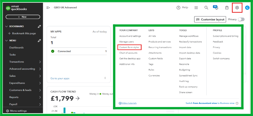Select Products and services
This screenshot has height=116, width=253.
(x=160, y=42)
